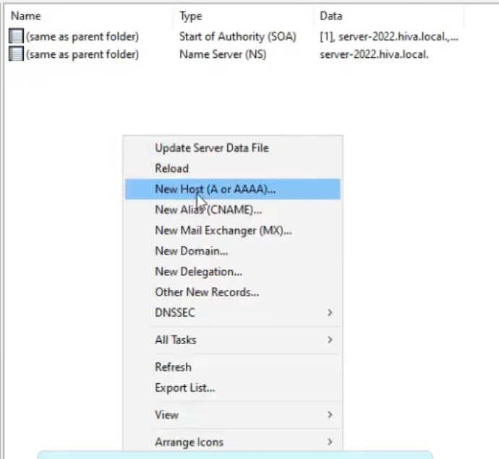
Task: Sort by the Type column header
Action: tap(244, 16)
